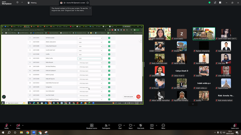Click green plus in Cantik Indah Yanti row
This screenshot has height=135, width=241.
click(109, 50)
